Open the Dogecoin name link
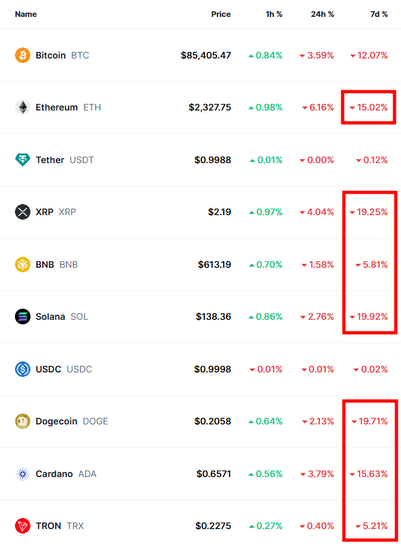Screen dimensions: 401x544 56,421
